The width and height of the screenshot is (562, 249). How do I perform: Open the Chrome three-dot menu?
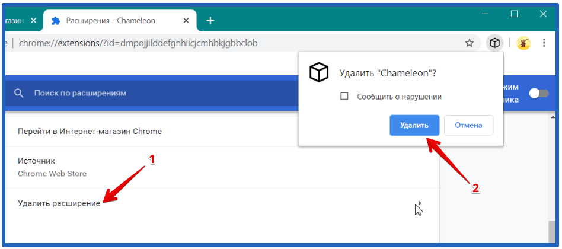(544, 43)
